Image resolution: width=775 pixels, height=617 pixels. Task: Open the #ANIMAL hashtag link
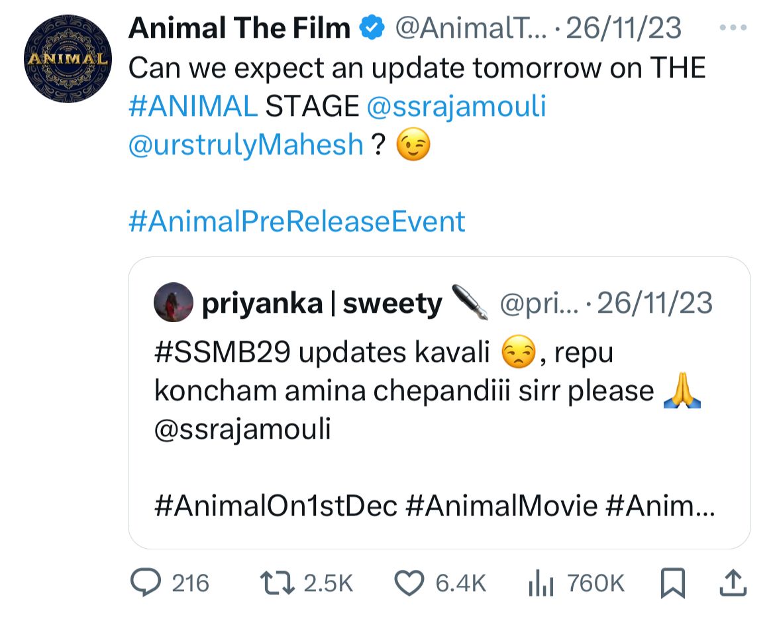[x=192, y=107]
